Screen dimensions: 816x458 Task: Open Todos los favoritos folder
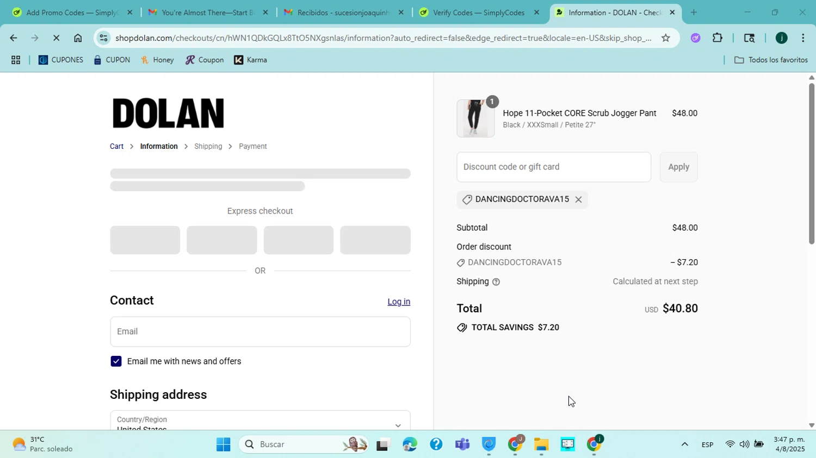[x=771, y=60]
